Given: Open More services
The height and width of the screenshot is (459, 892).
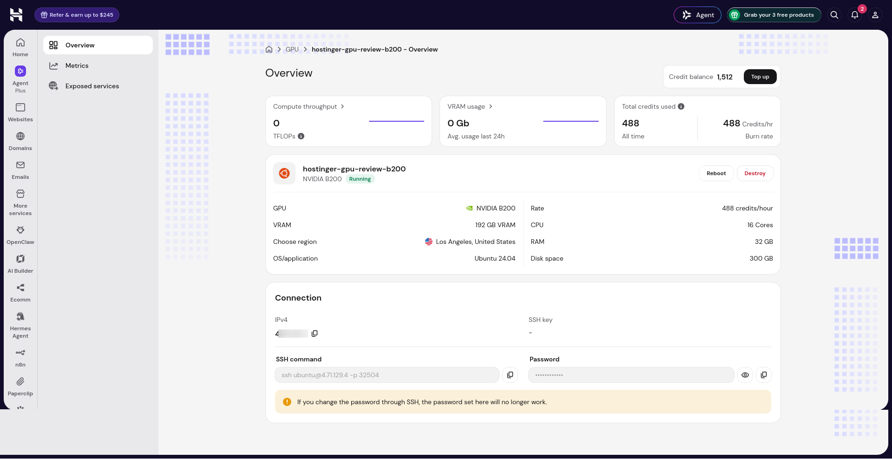Looking at the screenshot, I should click(20, 203).
